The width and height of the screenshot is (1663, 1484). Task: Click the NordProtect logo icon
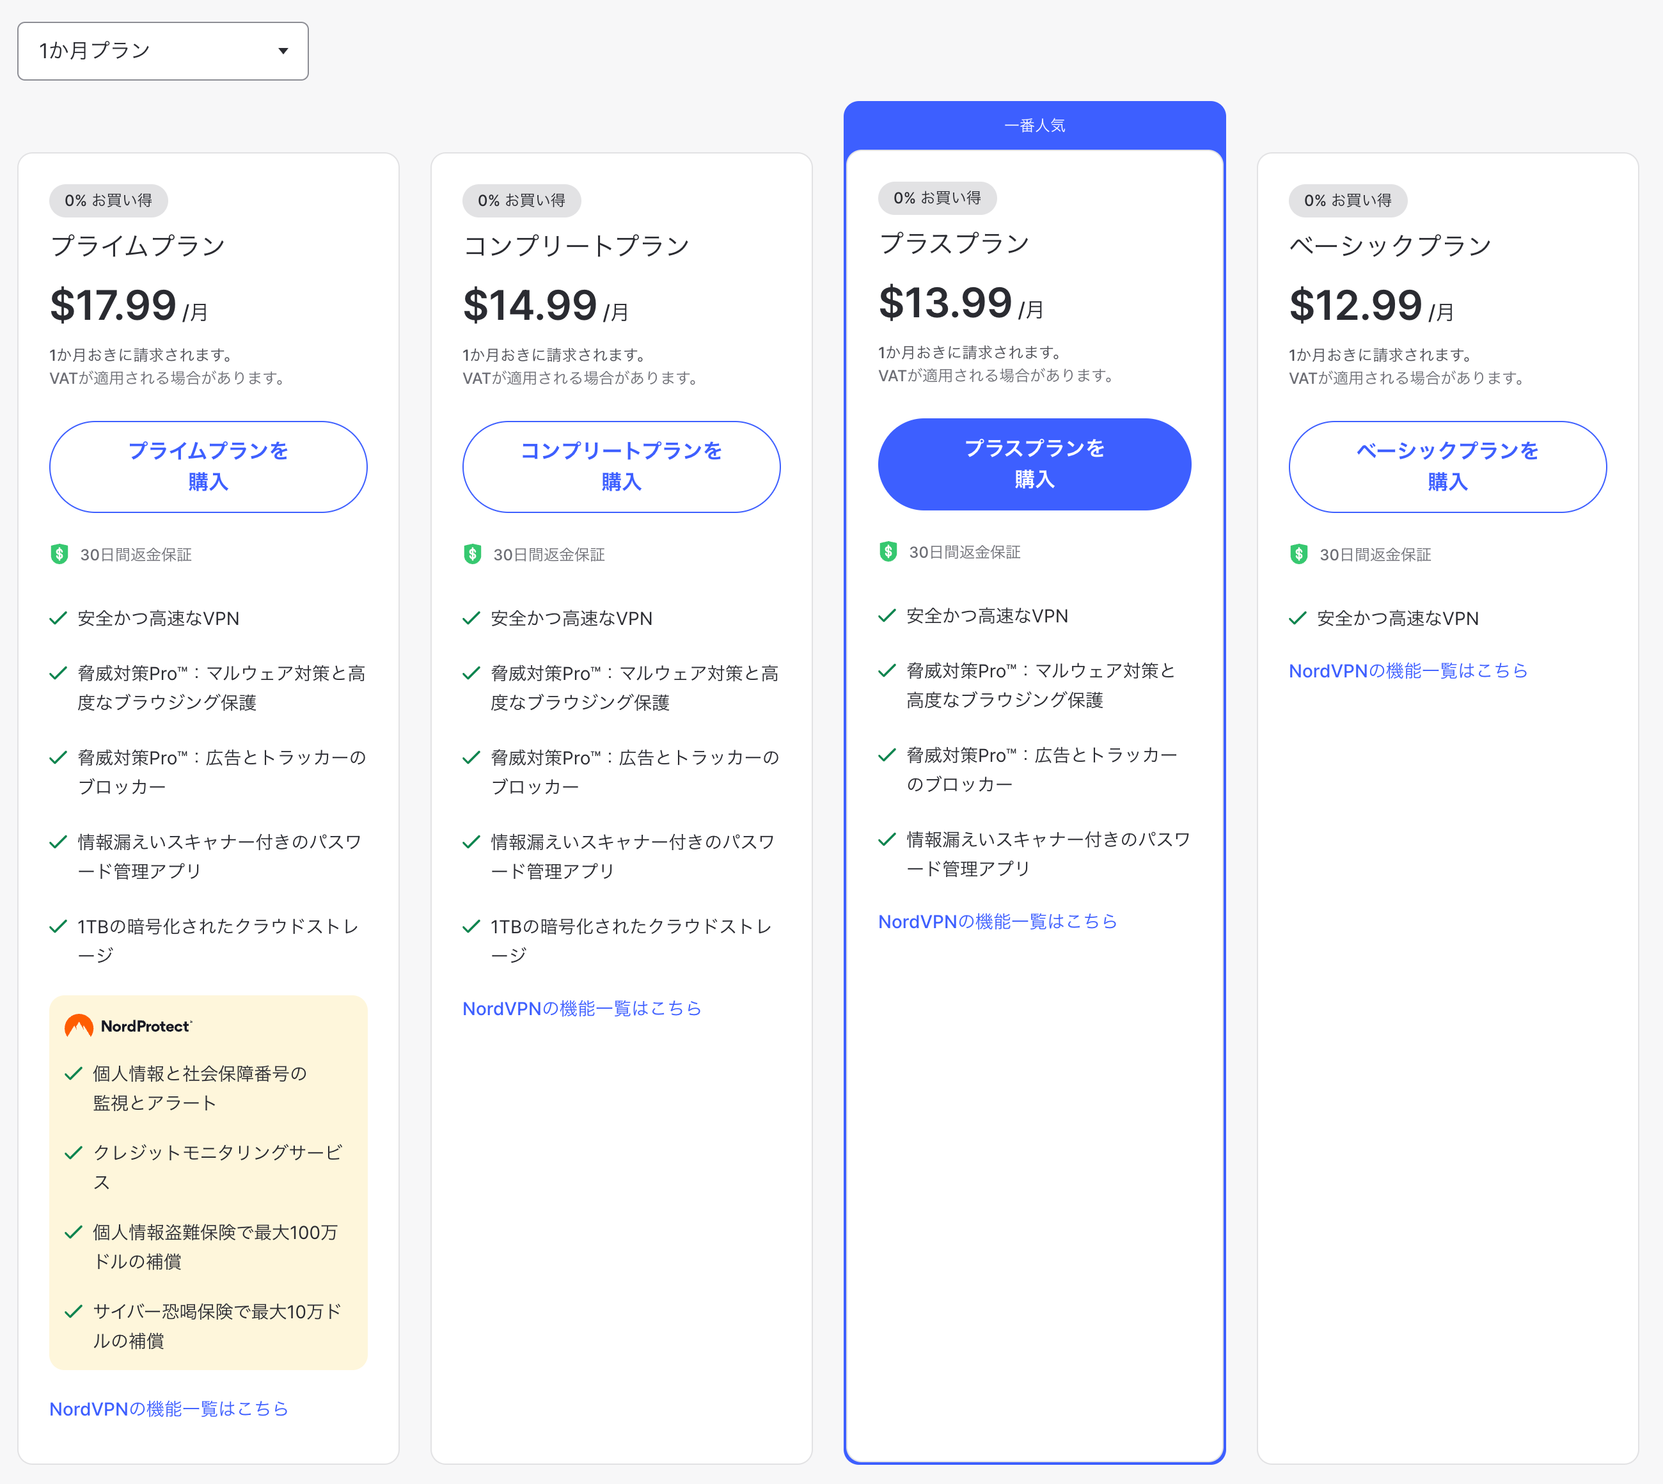79,1026
